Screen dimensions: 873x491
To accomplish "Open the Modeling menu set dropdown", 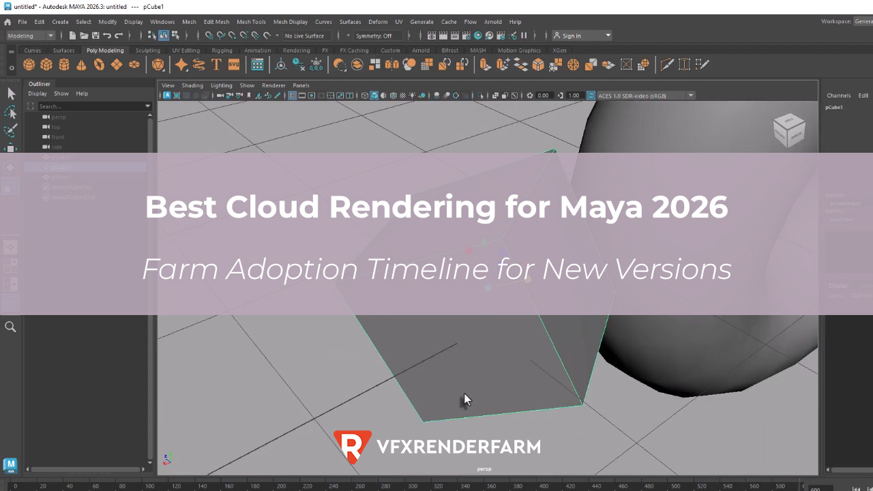I will [30, 35].
